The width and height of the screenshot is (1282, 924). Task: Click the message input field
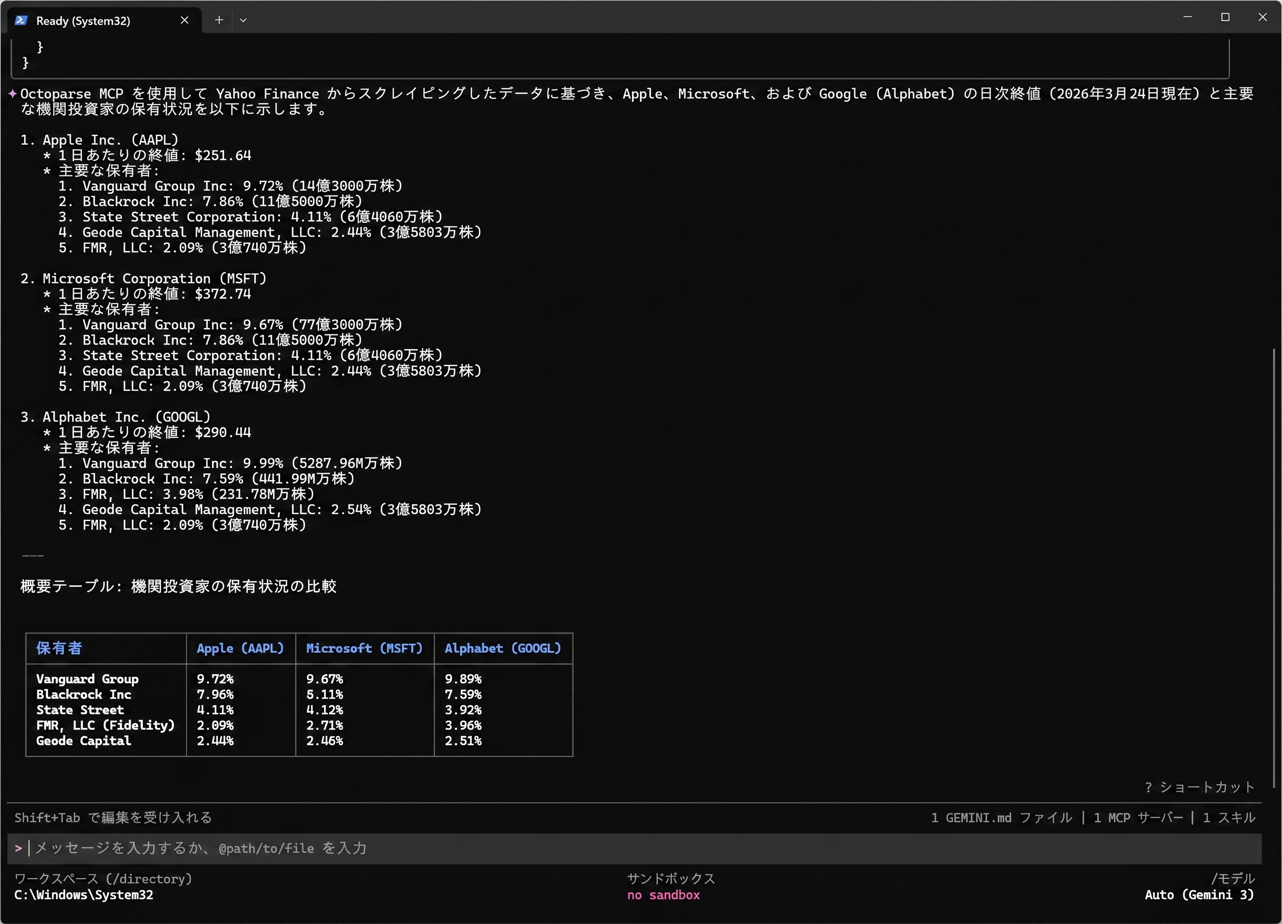click(x=634, y=848)
